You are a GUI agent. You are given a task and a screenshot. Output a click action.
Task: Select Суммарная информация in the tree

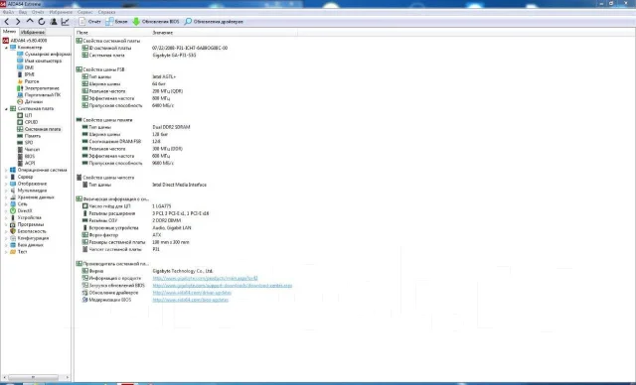[48, 54]
